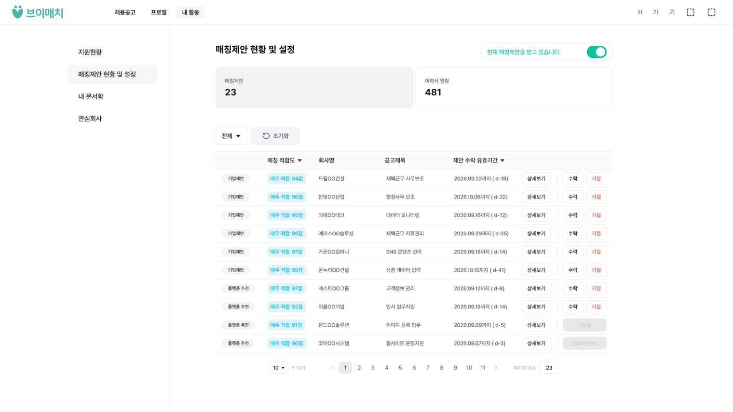Click the page jump input field
This screenshot has width=733, height=412.
(x=549, y=368)
